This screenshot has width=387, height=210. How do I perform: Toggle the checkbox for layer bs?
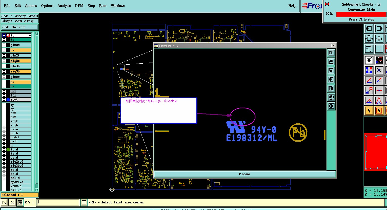(4, 86)
